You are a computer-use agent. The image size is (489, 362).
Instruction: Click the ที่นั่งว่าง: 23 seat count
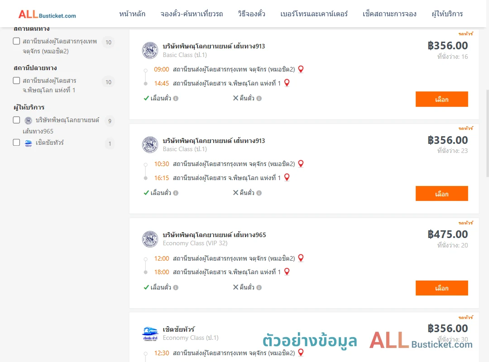click(x=452, y=151)
